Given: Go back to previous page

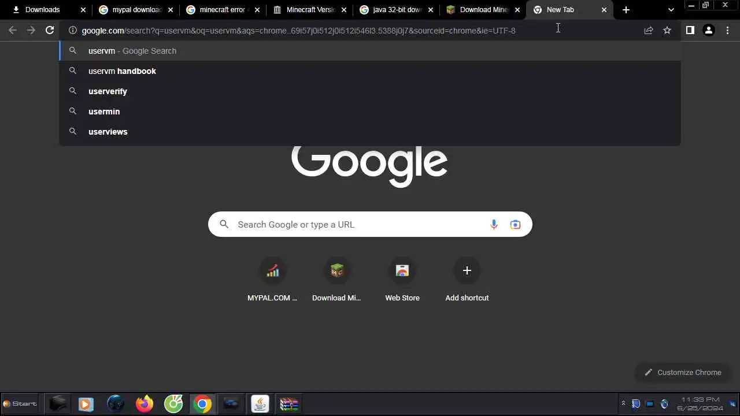Looking at the screenshot, I should (13, 30).
